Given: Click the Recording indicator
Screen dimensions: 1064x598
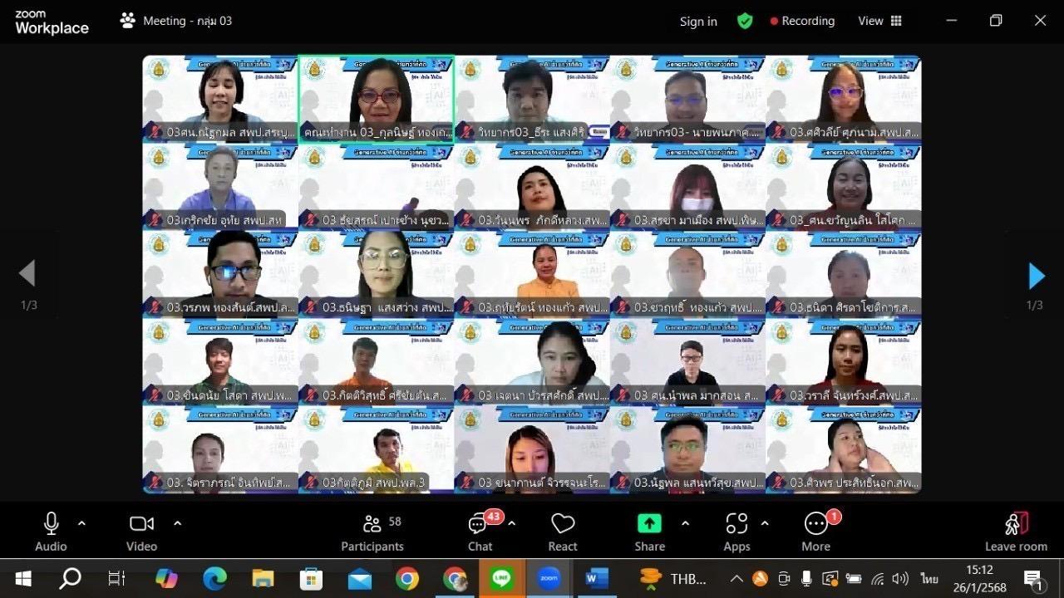Looking at the screenshot, I should (802, 21).
